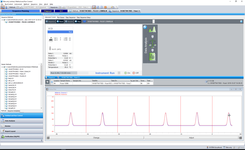Show the online signals toolbar icon

[x=101, y=7]
